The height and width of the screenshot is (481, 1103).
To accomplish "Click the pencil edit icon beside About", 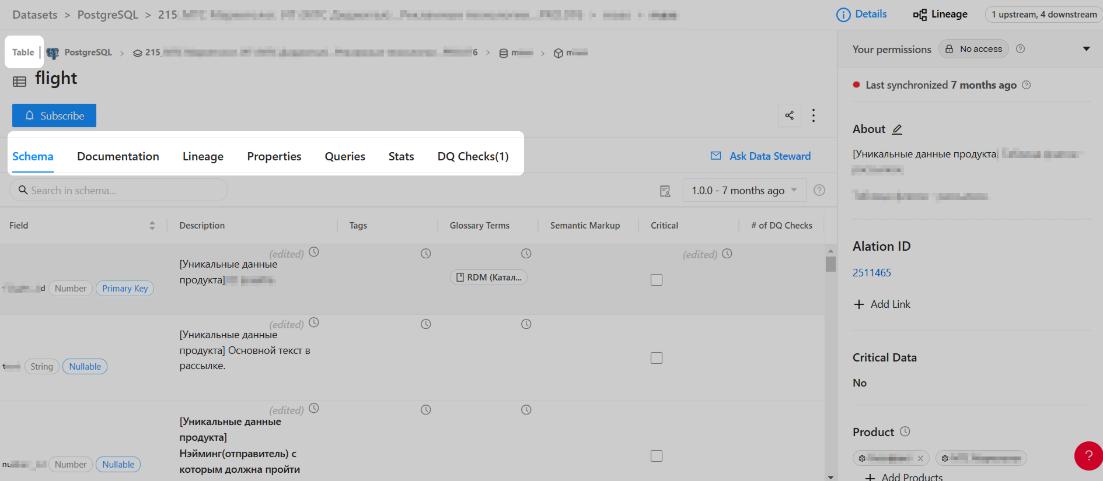I will pyautogui.click(x=897, y=129).
